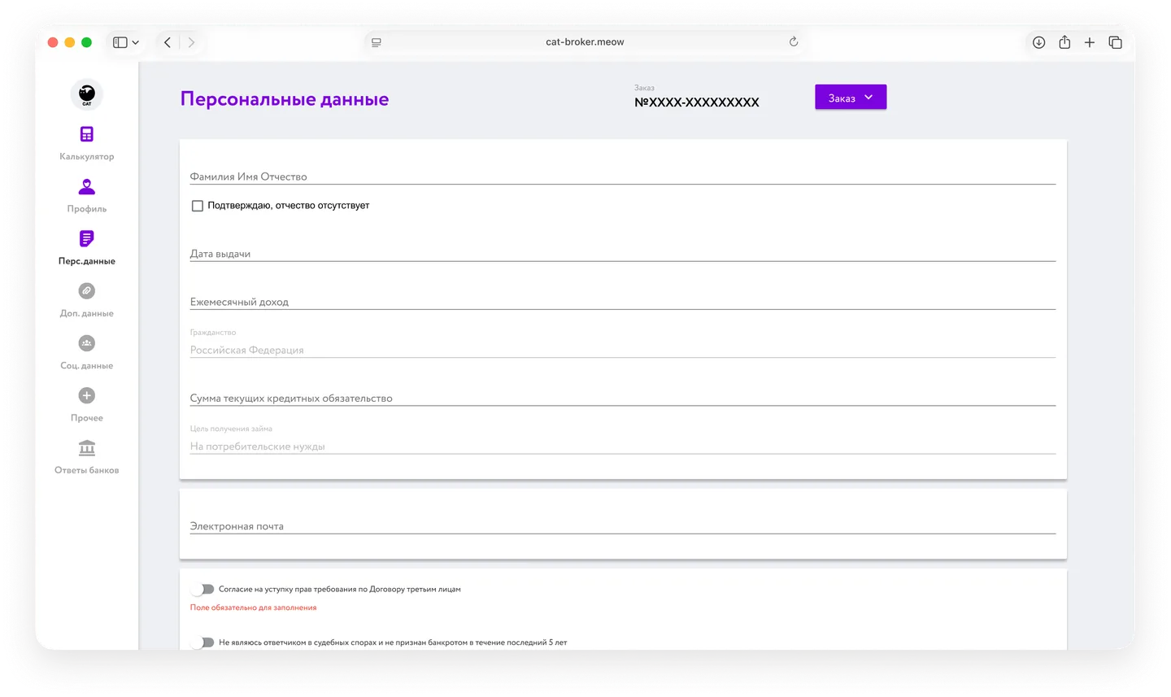The height and width of the screenshot is (697, 1171).
Task: Open the 'Цель получения займа' dropdown
Action: coord(622,446)
